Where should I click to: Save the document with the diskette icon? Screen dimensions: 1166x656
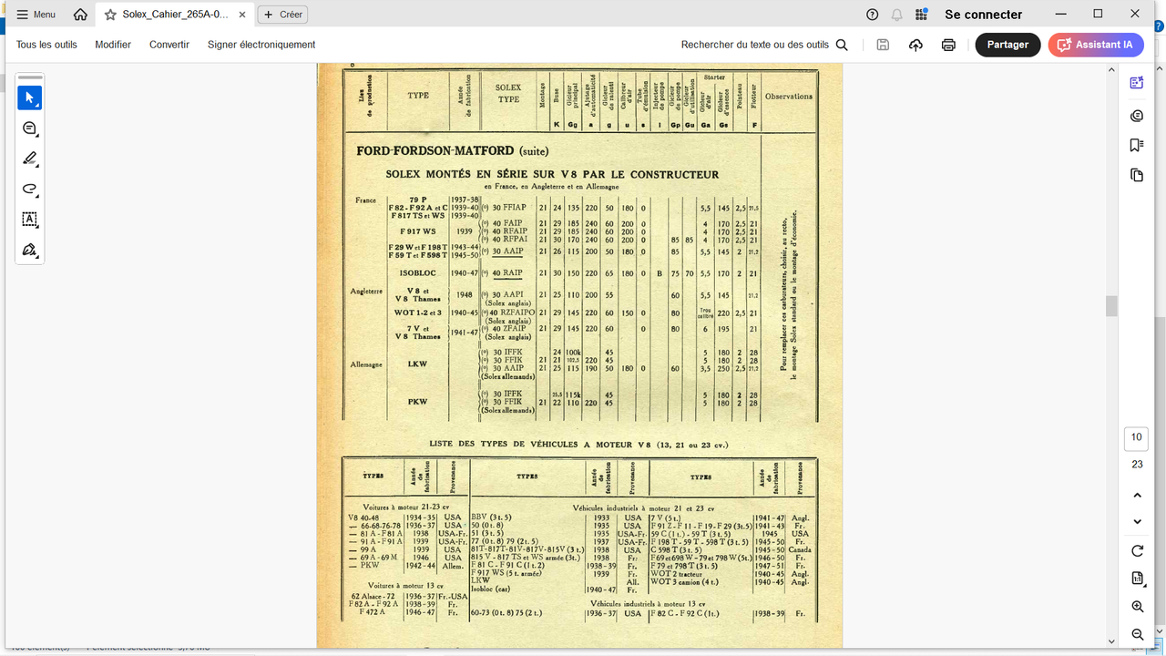[x=883, y=45]
